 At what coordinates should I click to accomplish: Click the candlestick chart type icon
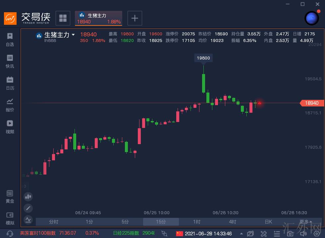[x=28, y=197]
